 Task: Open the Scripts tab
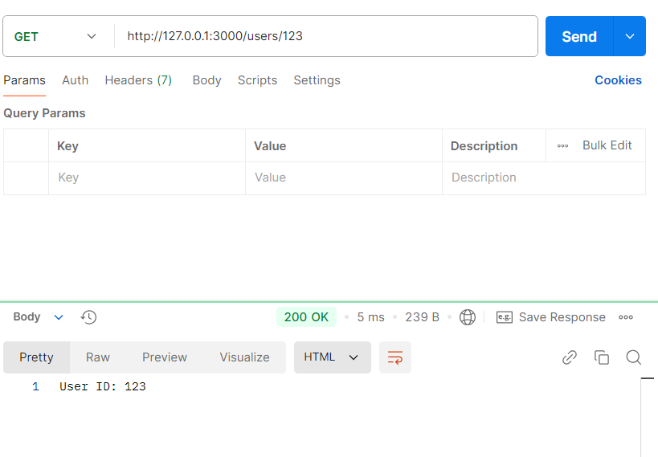(257, 80)
